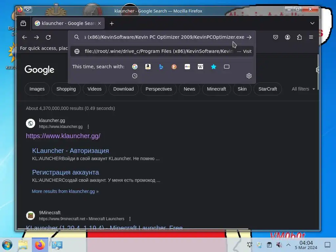Click the address bar URL text field
Image resolution: width=336 pixels, height=252 pixels.
point(164,37)
